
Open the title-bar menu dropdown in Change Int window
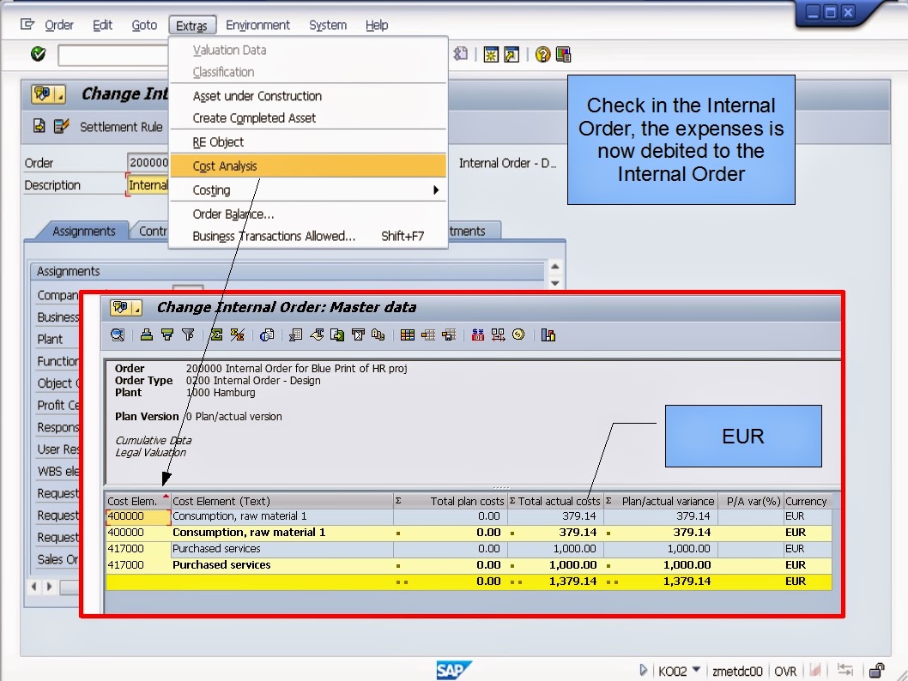pos(61,95)
